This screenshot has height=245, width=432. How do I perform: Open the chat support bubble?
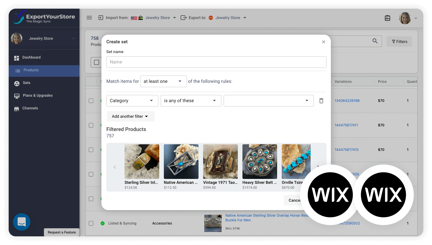coord(22,222)
